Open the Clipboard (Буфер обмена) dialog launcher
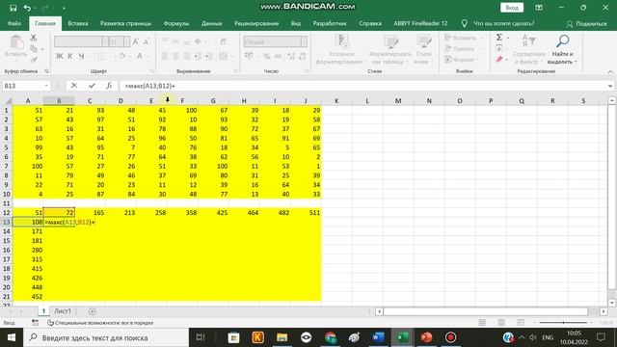The image size is (617, 347). pyautogui.click(x=46, y=71)
